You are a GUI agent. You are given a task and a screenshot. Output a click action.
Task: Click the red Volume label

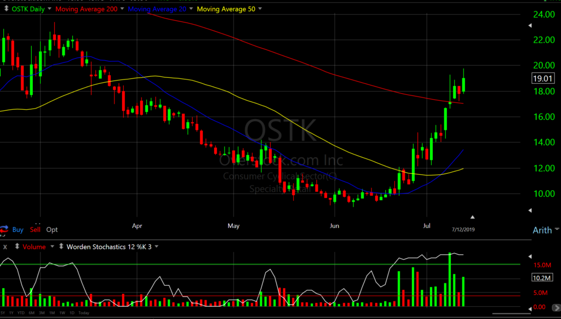[x=34, y=247]
